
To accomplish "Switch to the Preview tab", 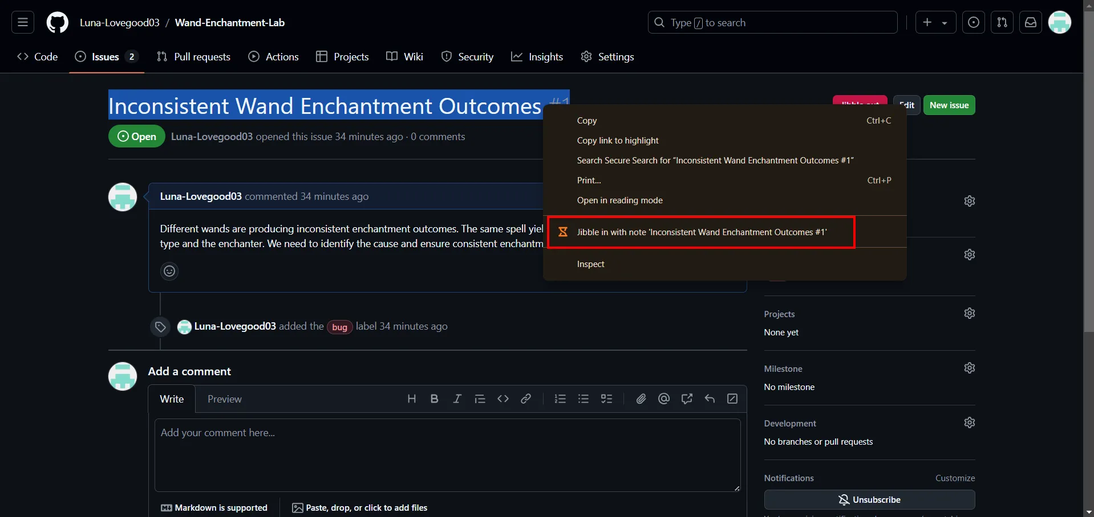I will point(224,399).
